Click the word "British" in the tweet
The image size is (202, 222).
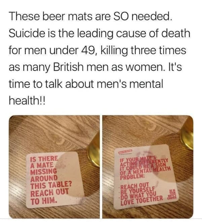click(68, 67)
